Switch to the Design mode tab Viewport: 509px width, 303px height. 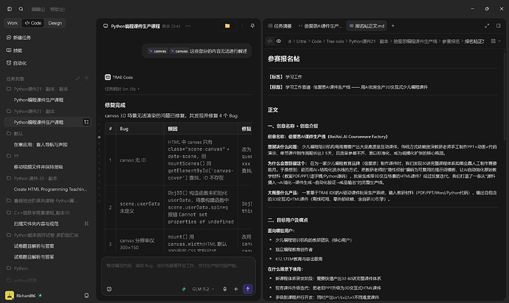tap(55, 23)
